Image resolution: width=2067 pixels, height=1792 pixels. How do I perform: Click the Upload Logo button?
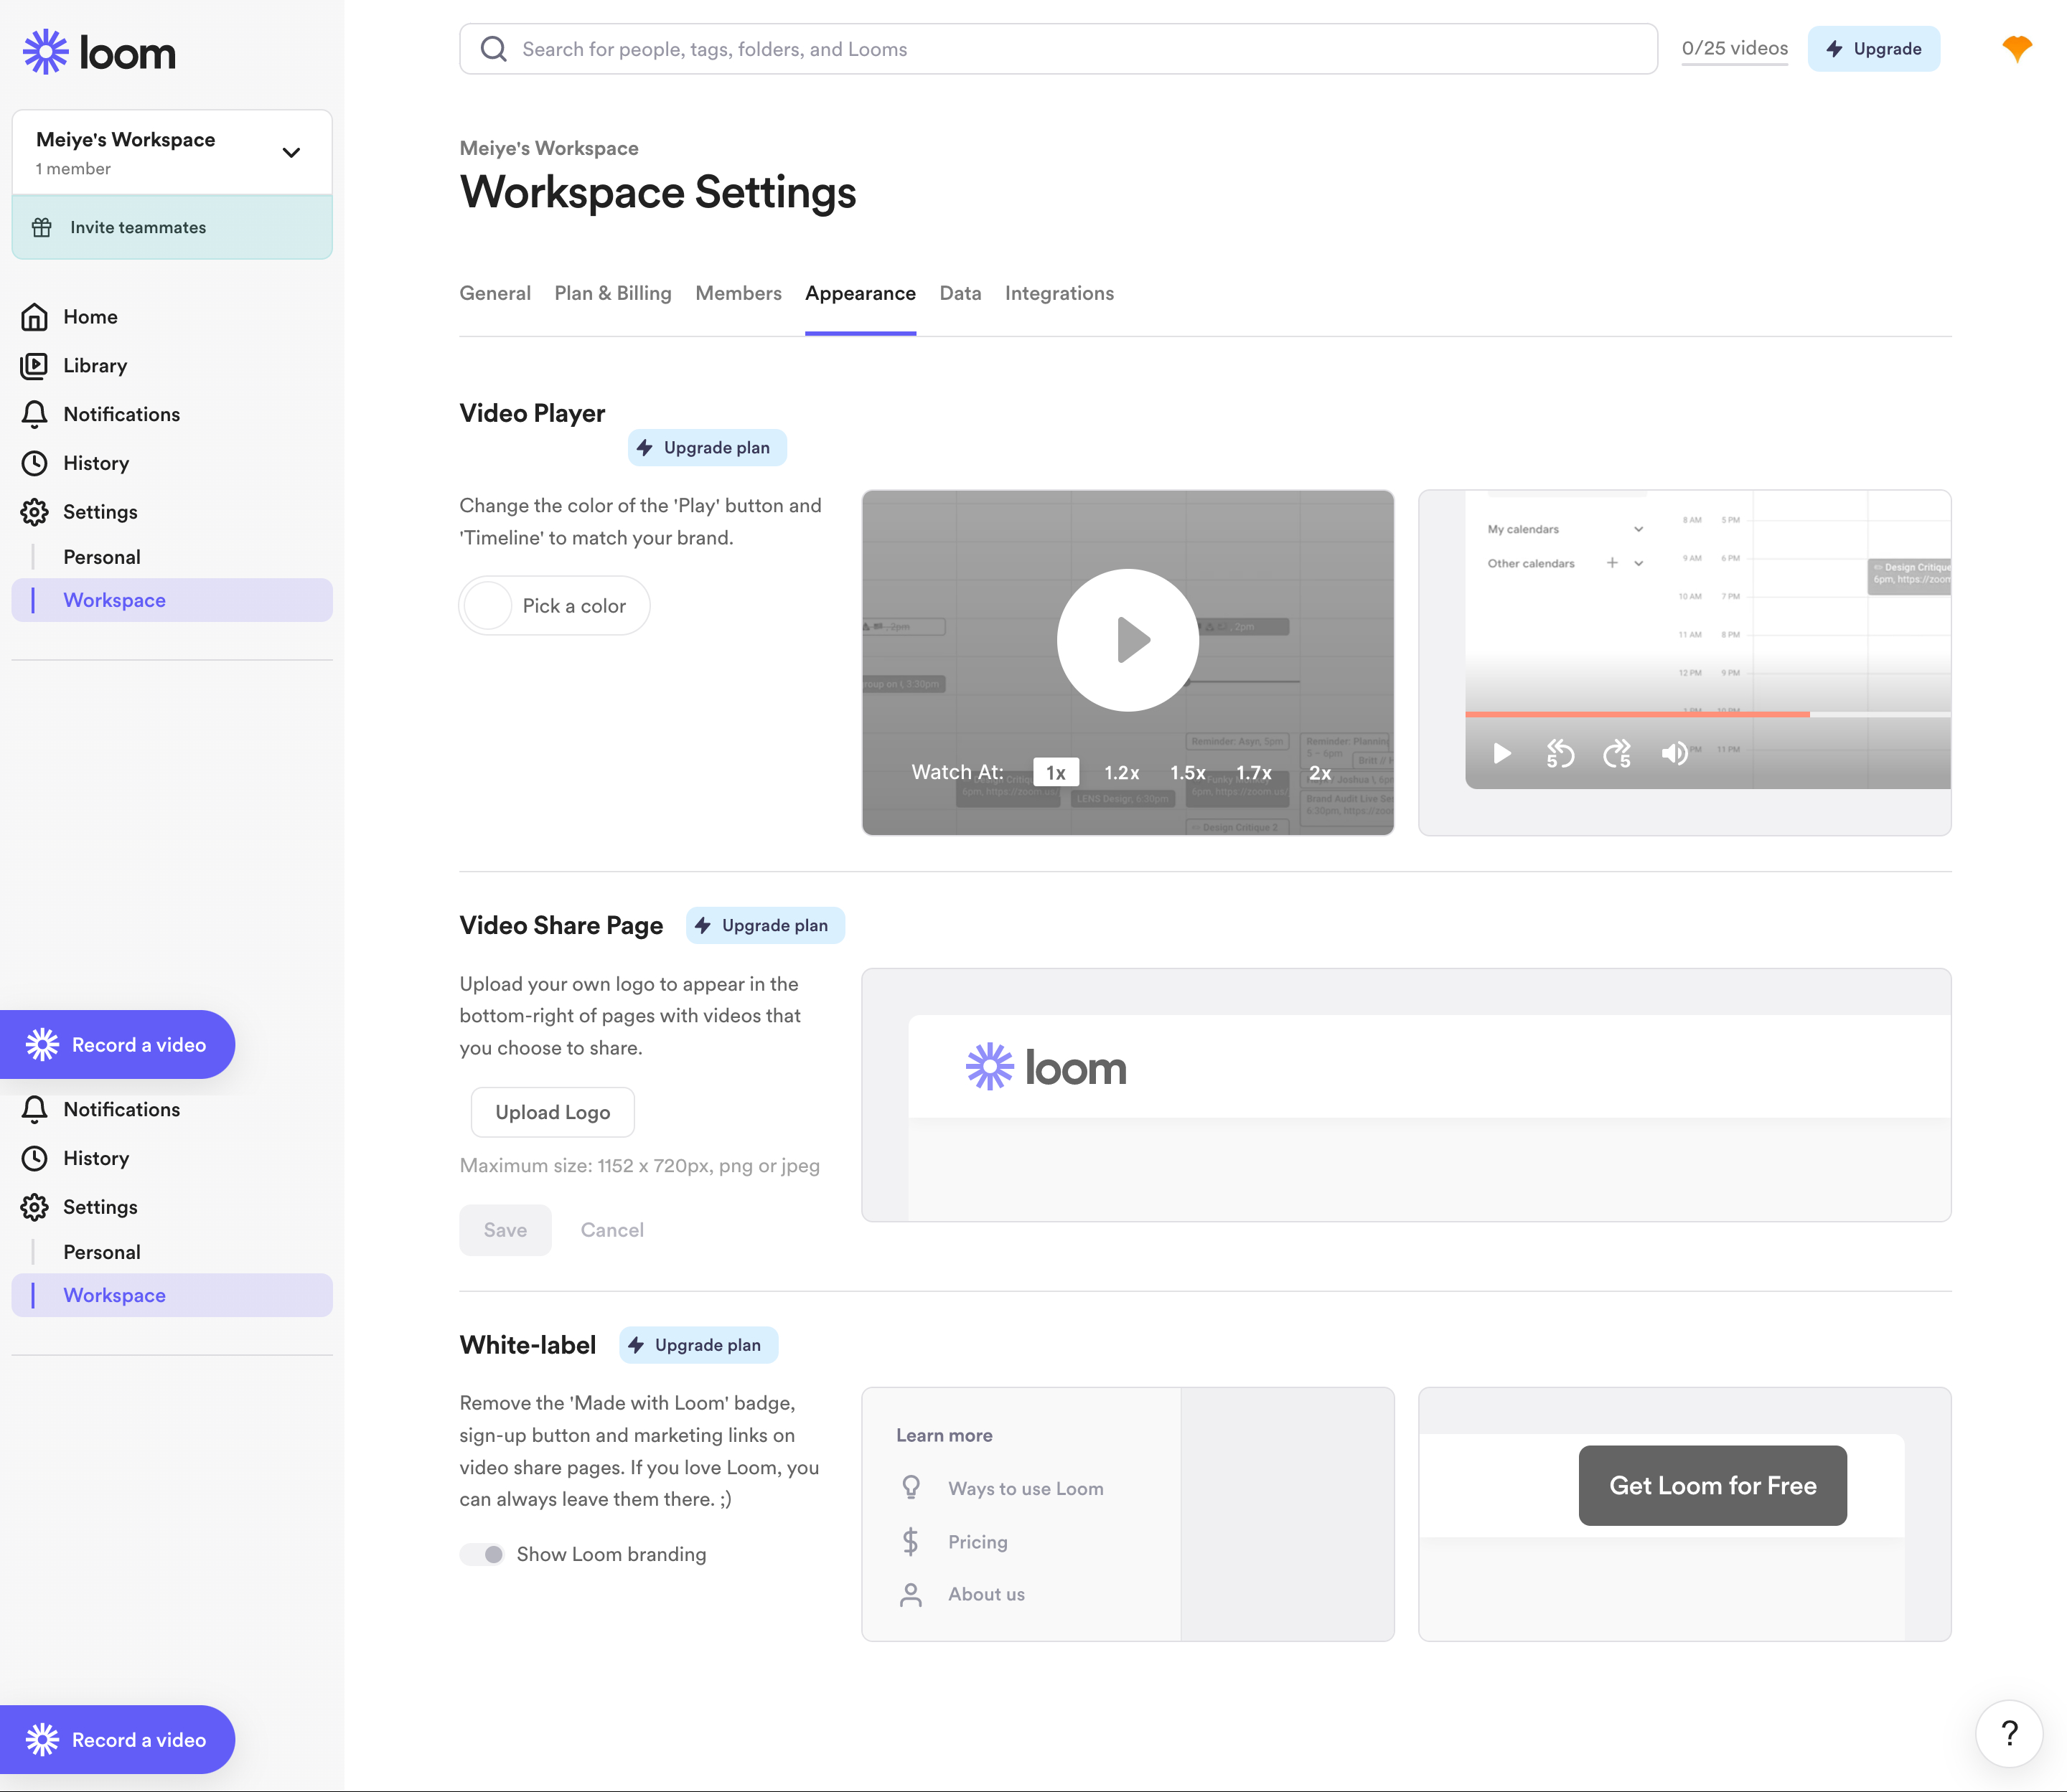[x=552, y=1112]
